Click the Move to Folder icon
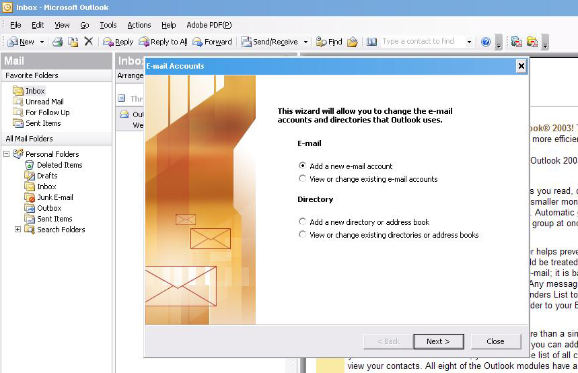 tap(73, 42)
